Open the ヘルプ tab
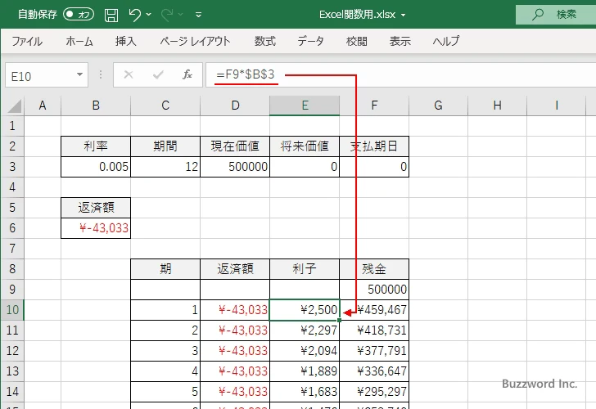 446,41
